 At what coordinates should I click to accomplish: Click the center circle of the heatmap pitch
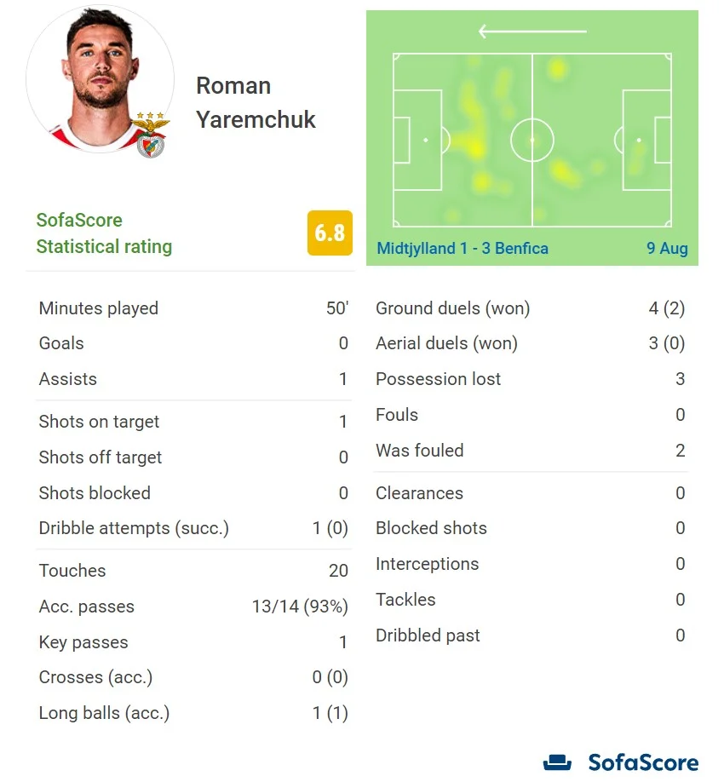pos(532,140)
